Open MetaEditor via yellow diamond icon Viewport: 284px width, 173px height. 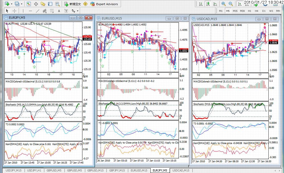pyautogui.click(x=86, y=4)
